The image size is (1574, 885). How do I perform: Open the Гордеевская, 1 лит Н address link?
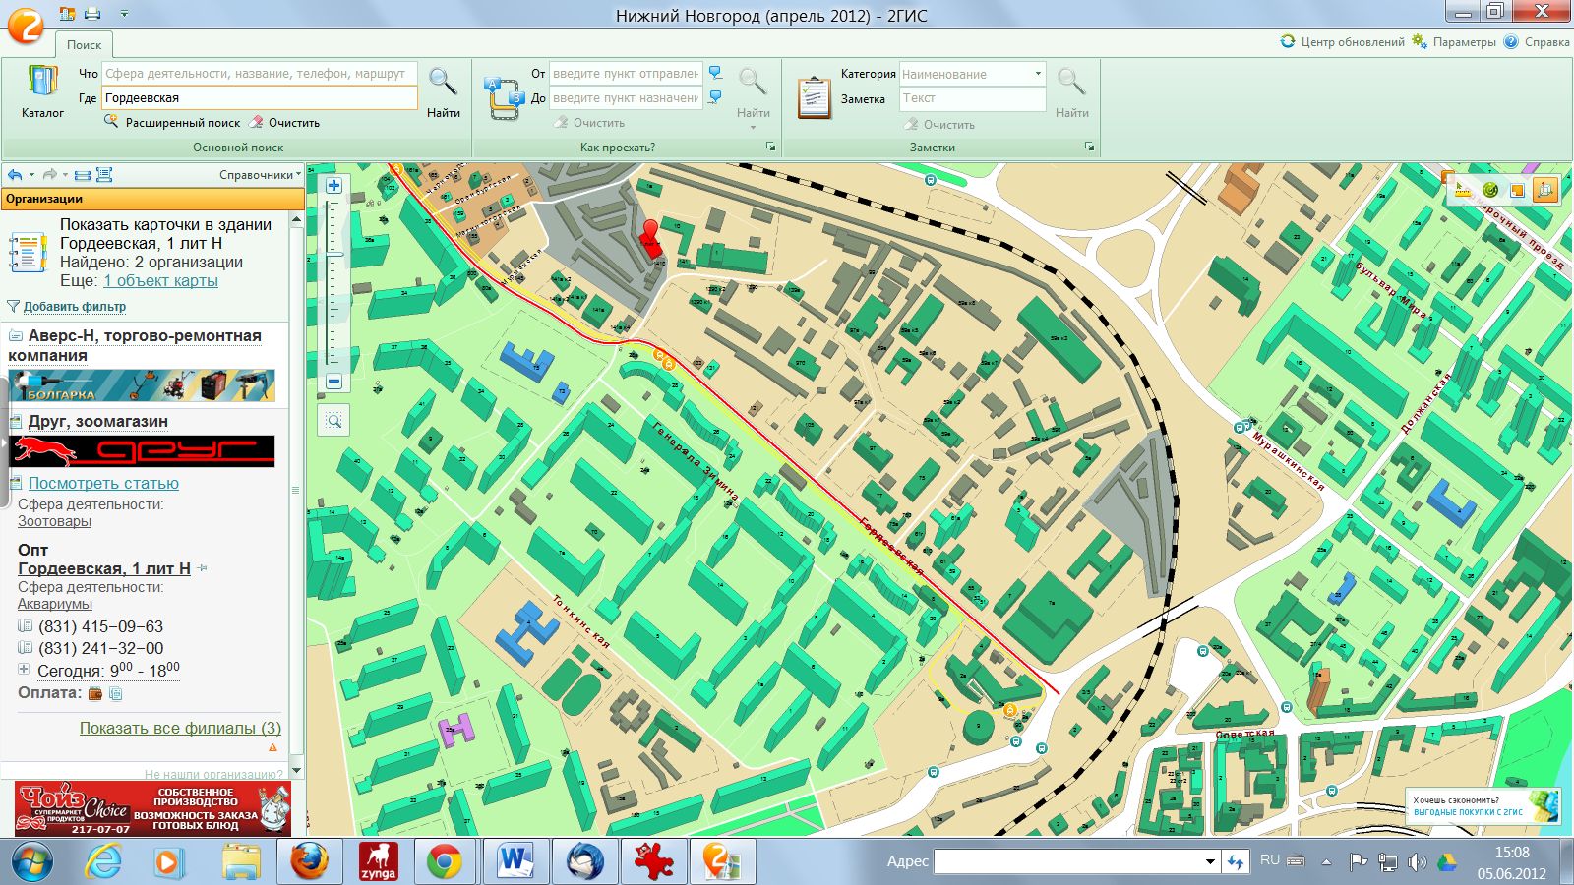pyautogui.click(x=104, y=568)
